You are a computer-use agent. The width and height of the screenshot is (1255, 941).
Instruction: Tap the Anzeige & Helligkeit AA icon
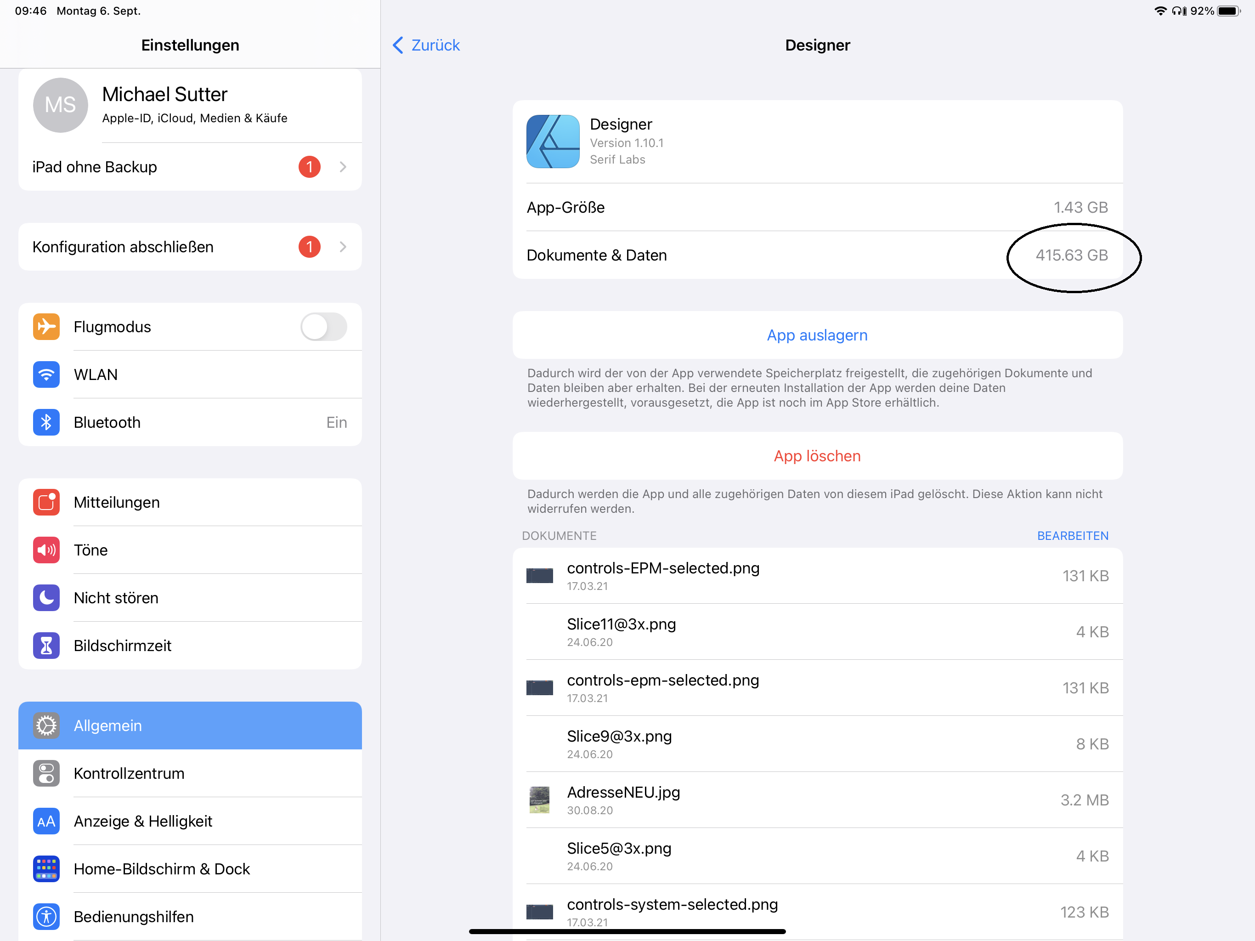(46, 821)
